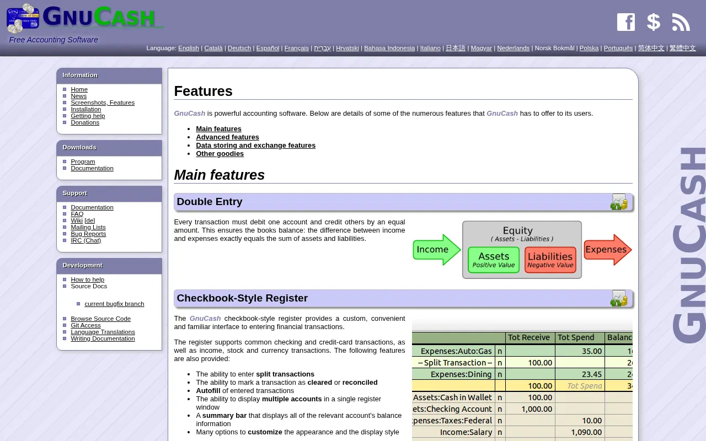Open Documentation under Downloads
This screenshot has height=441, width=706.
click(92, 168)
